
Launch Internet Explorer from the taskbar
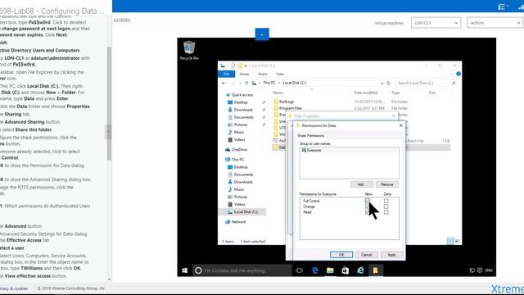tap(360, 270)
